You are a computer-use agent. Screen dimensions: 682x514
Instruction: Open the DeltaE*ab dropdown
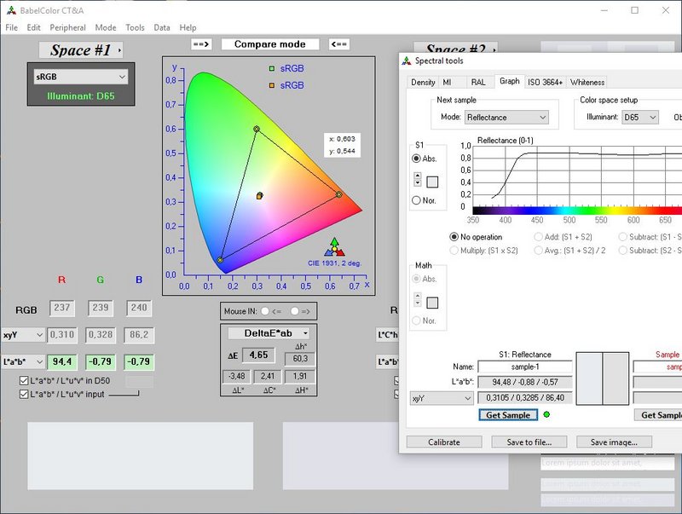tap(269, 333)
